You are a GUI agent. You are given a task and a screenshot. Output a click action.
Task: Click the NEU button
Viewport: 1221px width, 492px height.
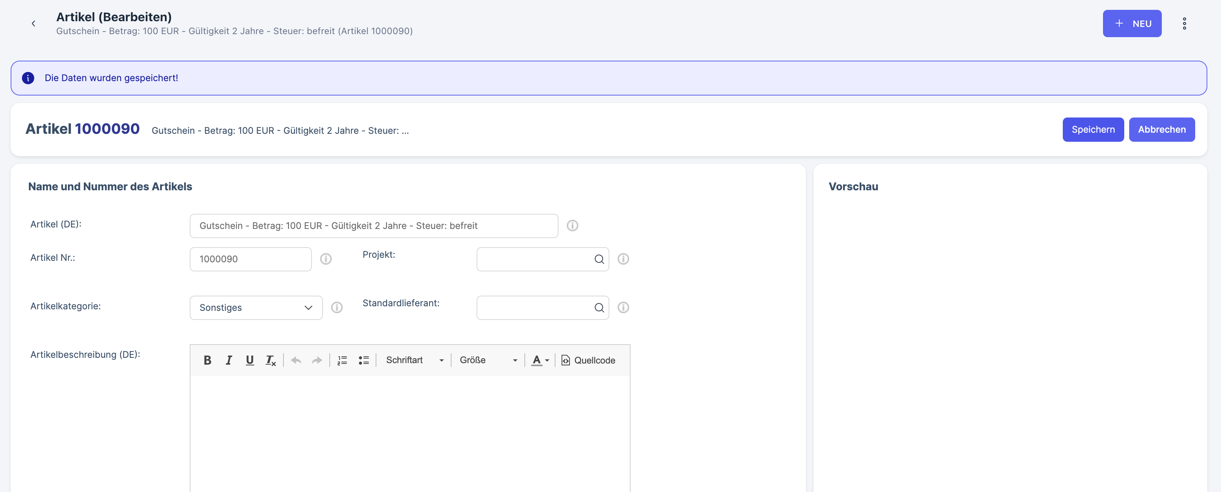pyautogui.click(x=1131, y=24)
